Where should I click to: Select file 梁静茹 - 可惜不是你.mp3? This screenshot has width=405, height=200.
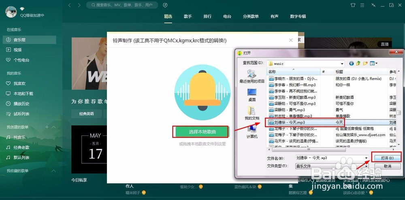293,104
